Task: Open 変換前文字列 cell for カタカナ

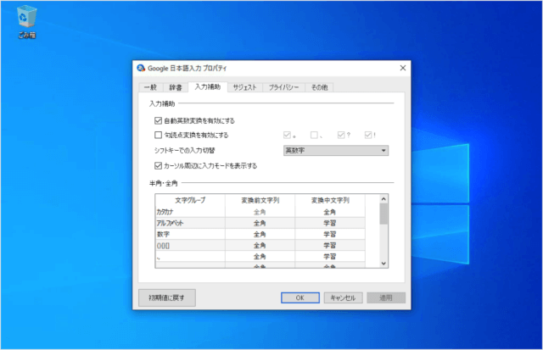Action: (260, 212)
